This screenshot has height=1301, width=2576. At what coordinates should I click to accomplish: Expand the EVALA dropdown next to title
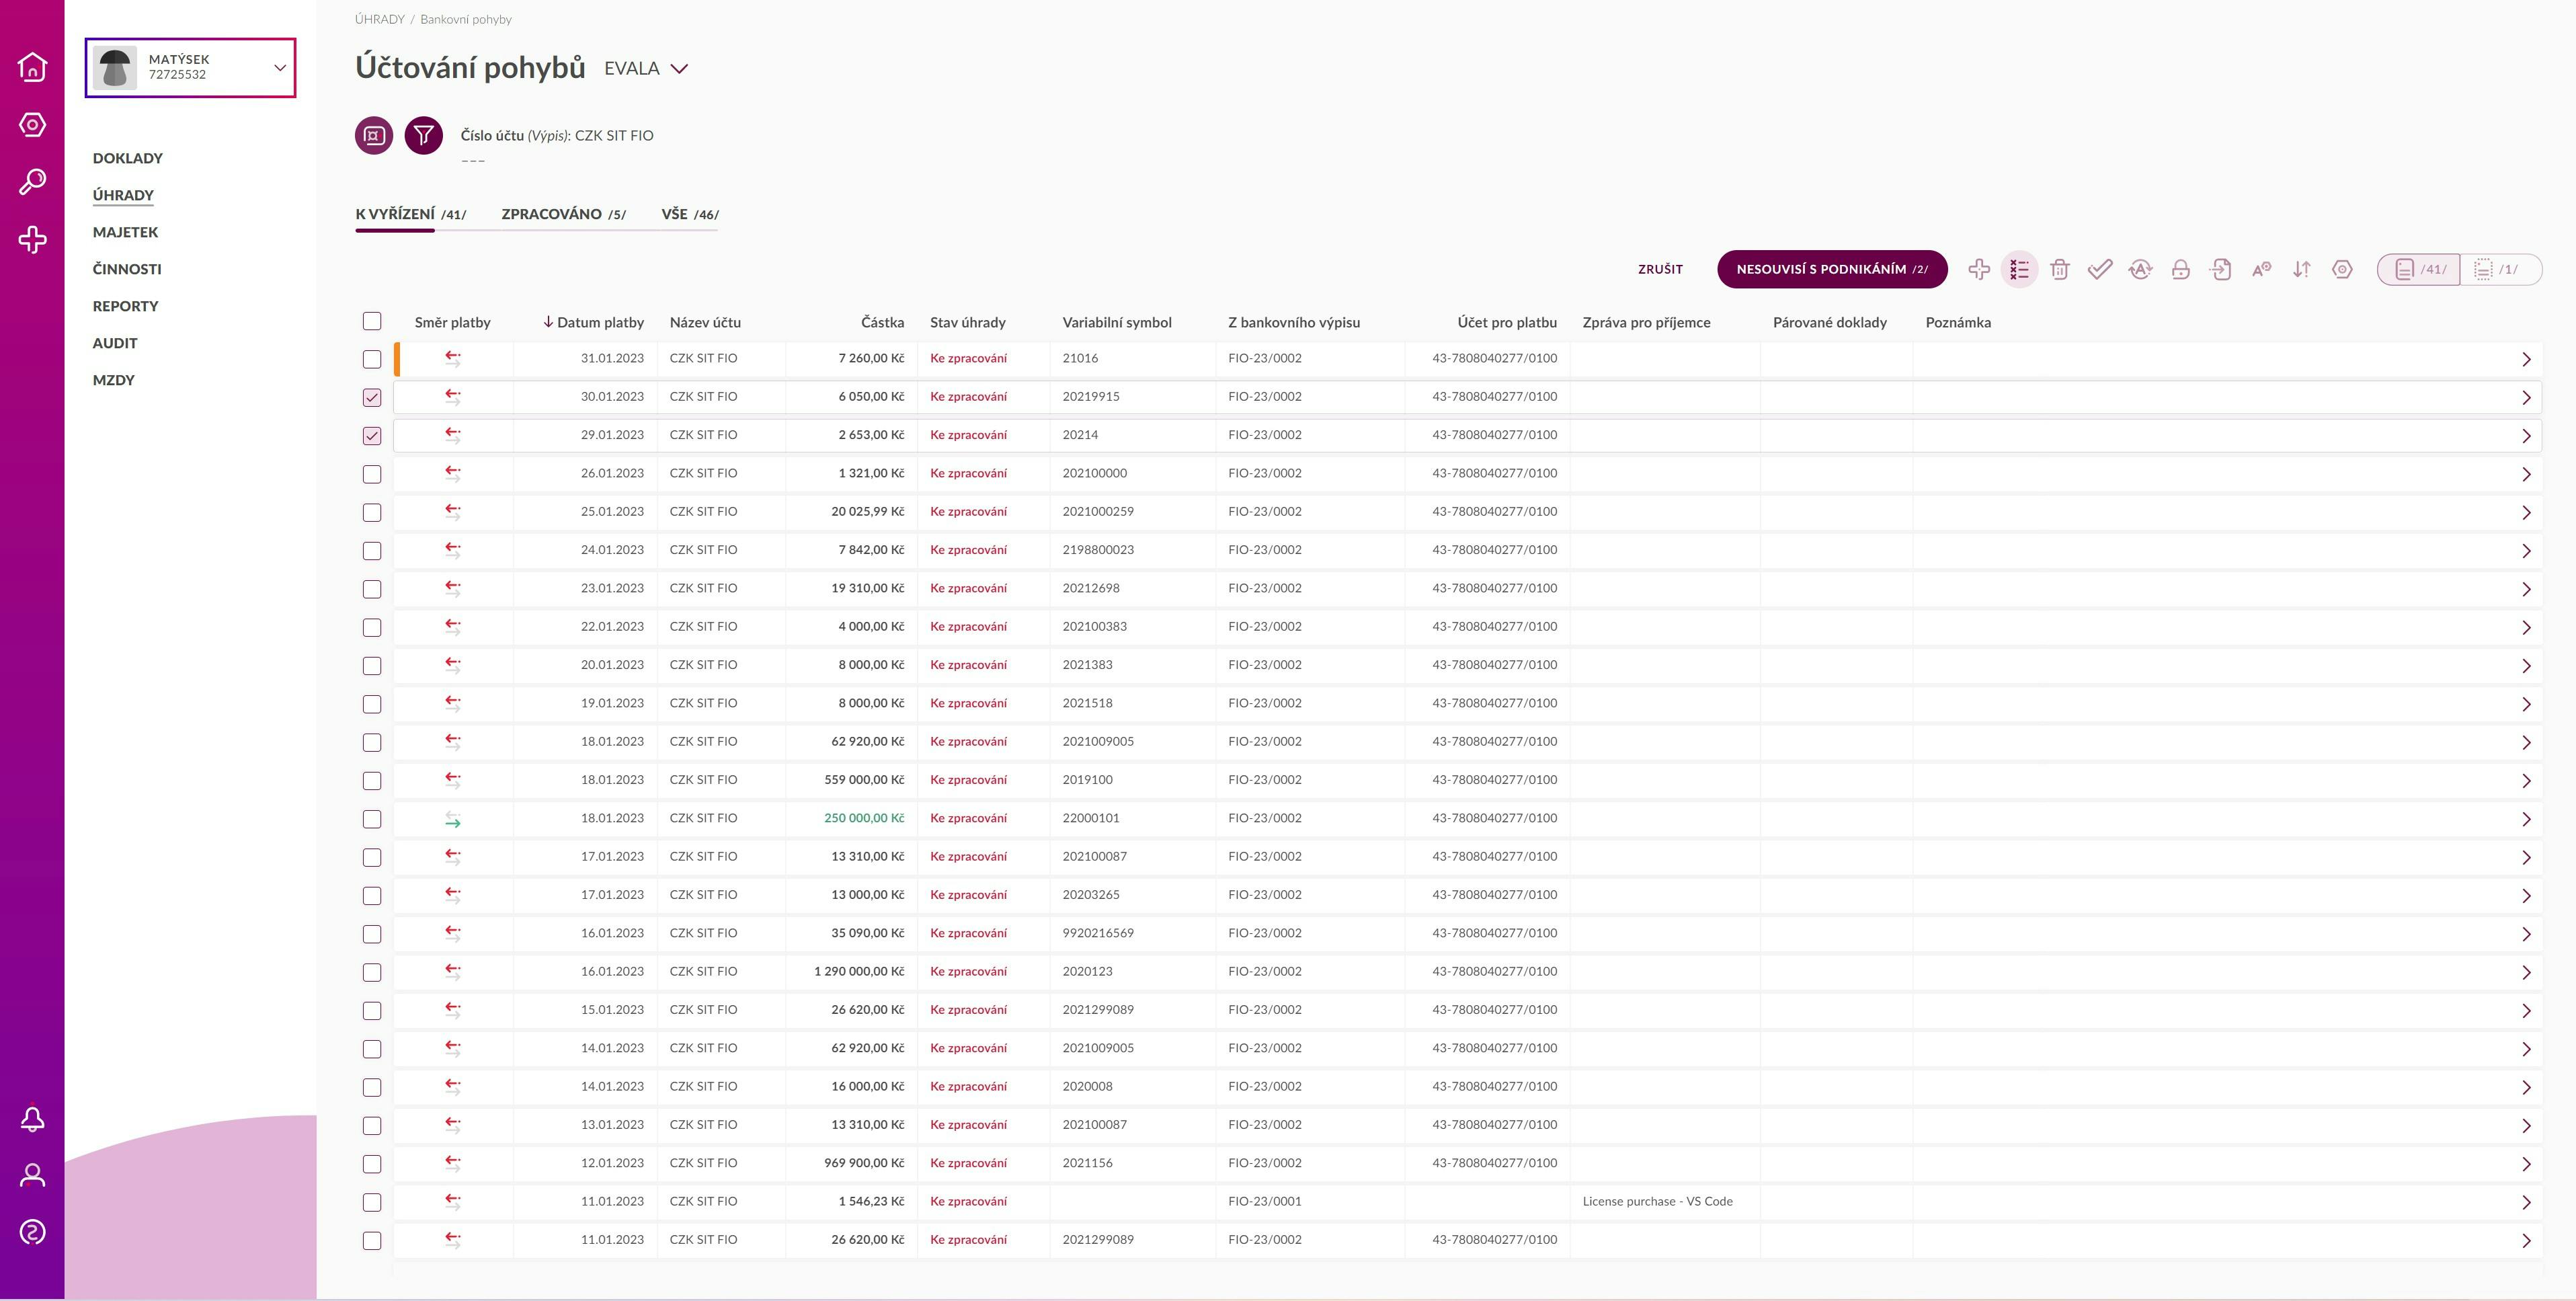pos(679,69)
